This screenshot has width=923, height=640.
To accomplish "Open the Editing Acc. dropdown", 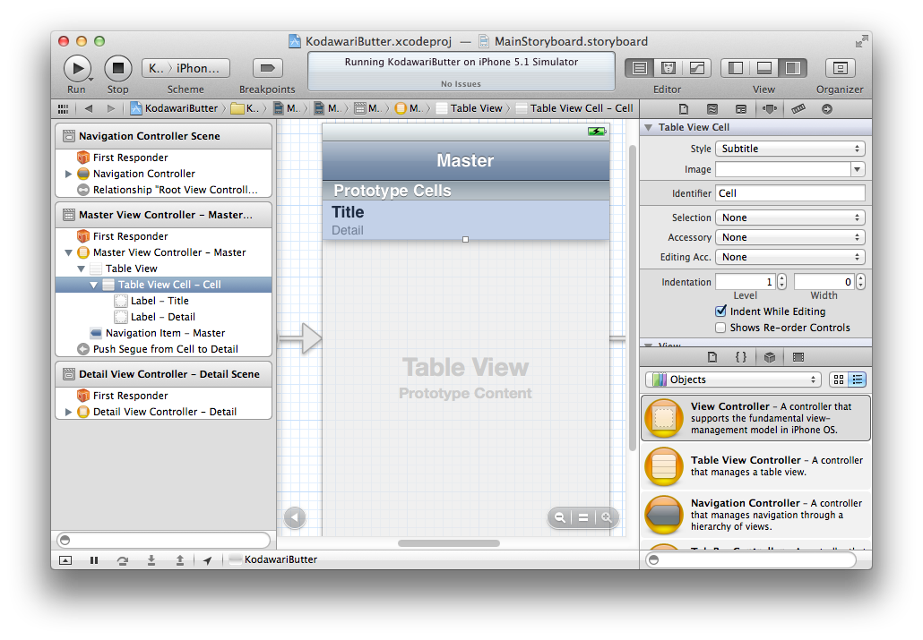I will [x=790, y=257].
